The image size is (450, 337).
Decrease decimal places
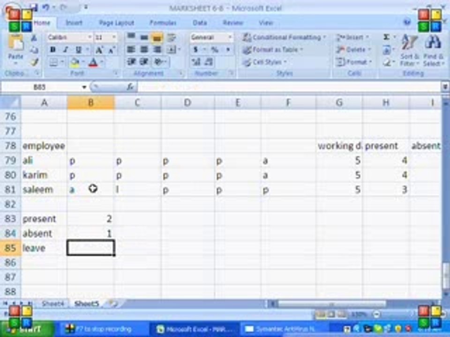click(209, 62)
